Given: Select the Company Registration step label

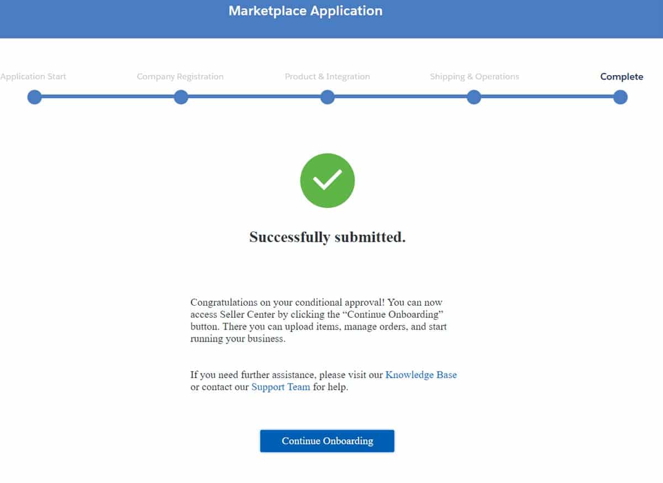Looking at the screenshot, I should coord(180,77).
